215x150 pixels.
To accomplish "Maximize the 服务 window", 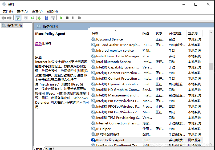I will 196,4.
